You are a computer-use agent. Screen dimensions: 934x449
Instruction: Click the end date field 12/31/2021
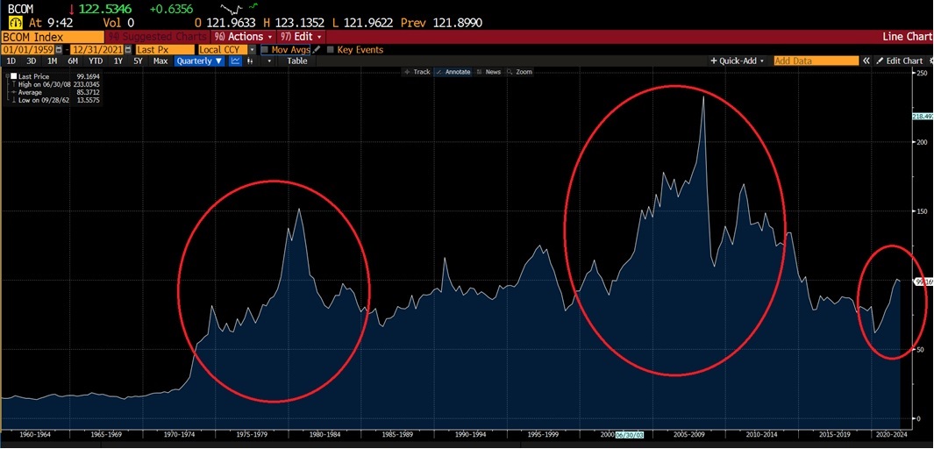point(97,50)
